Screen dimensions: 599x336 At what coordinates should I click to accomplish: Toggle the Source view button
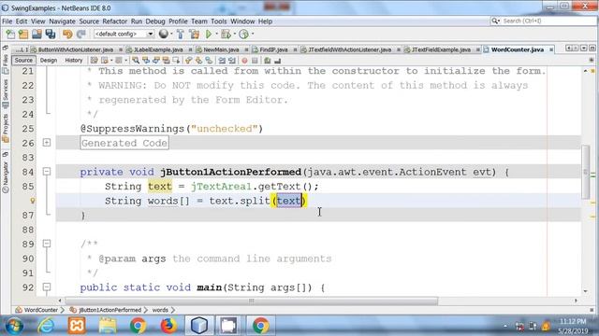[23, 60]
